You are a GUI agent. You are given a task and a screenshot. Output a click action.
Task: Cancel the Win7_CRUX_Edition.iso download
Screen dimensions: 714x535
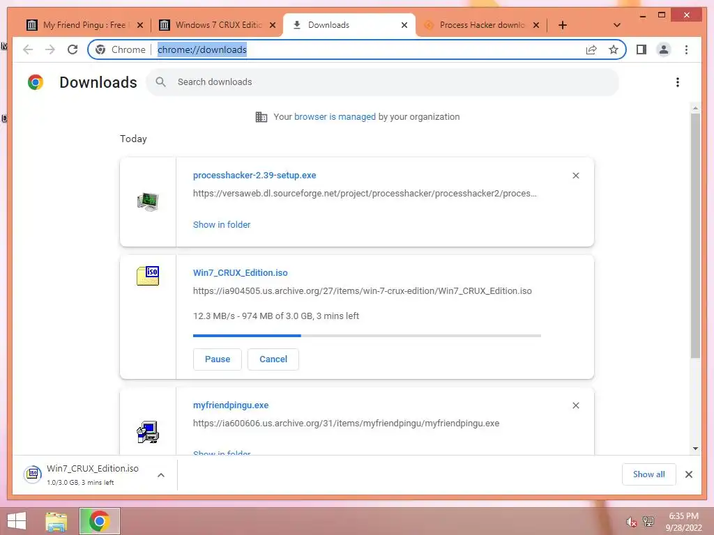[x=273, y=359]
